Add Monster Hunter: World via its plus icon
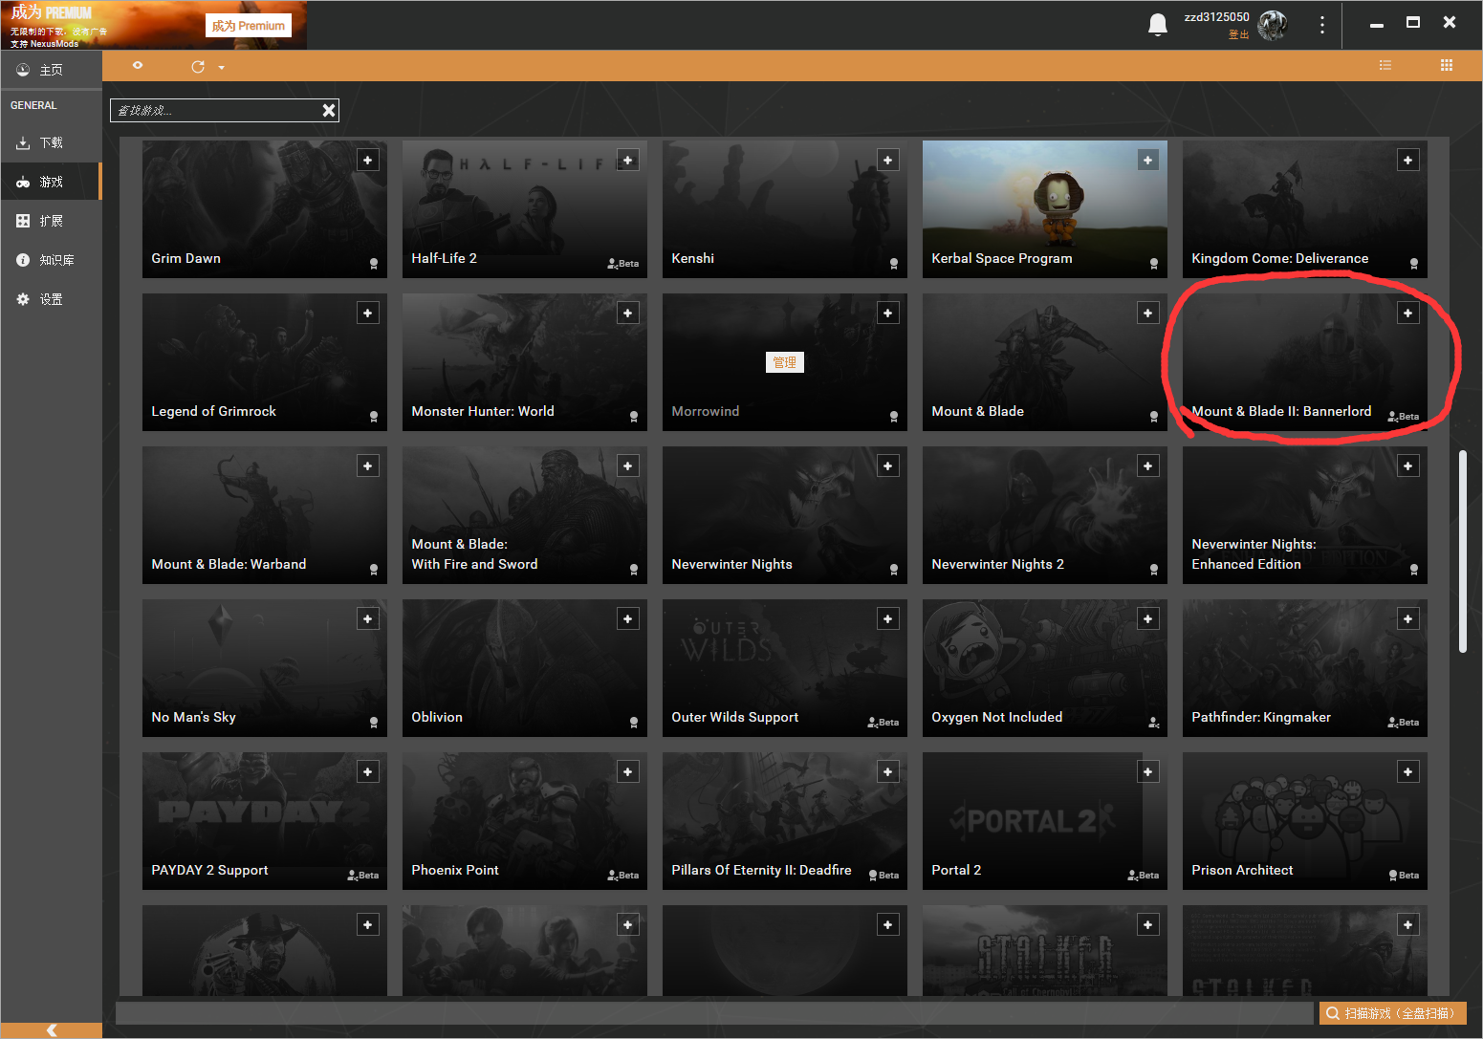The height and width of the screenshot is (1039, 1483). tap(628, 314)
